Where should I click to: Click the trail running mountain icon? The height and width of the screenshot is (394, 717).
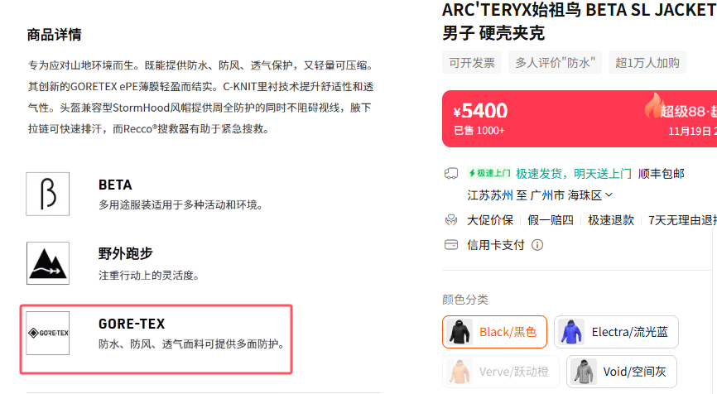point(47,263)
